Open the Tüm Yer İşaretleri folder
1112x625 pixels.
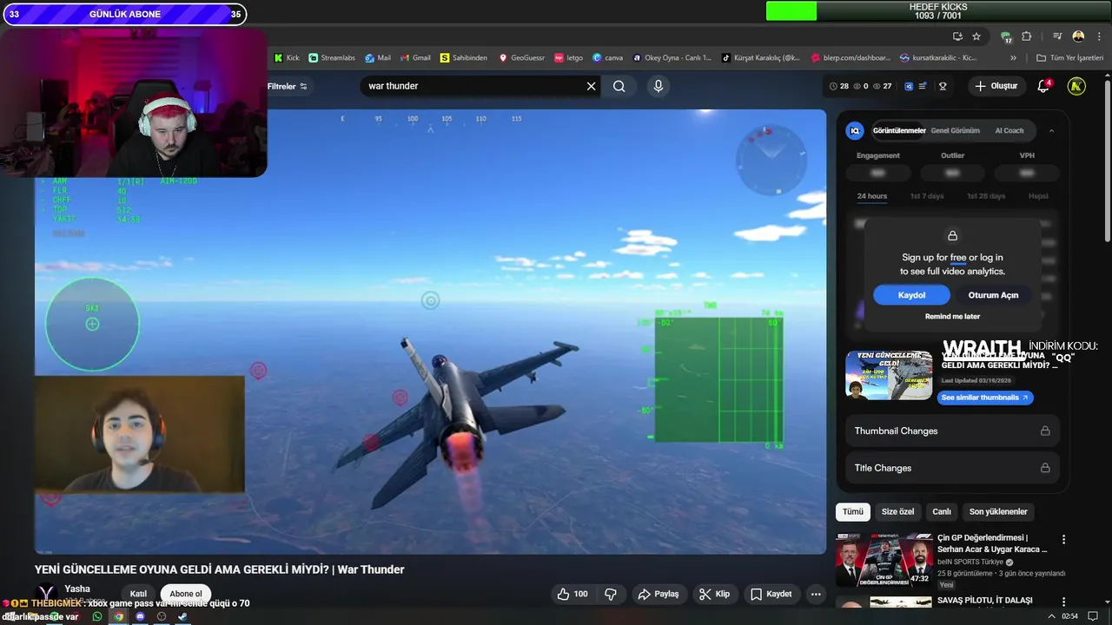(1070, 58)
